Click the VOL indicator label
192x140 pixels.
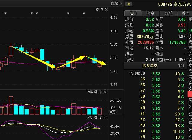point(90,92)
